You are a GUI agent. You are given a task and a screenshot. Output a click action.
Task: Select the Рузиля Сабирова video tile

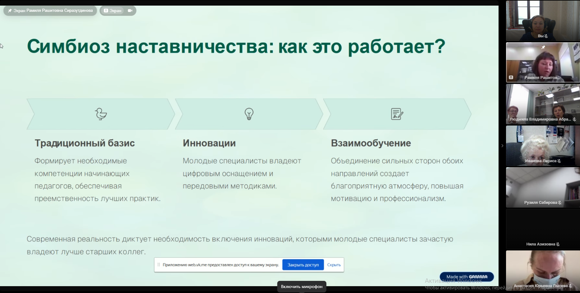[x=543, y=187]
